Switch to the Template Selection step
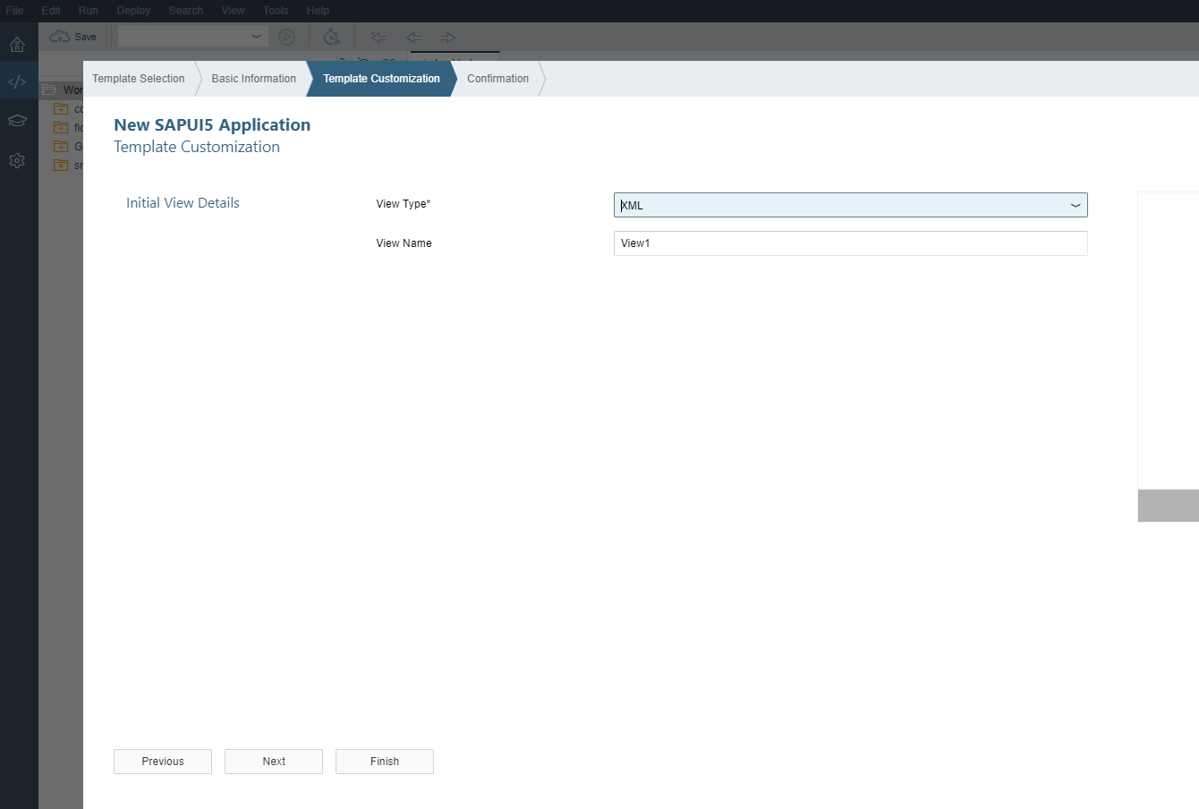This screenshot has width=1199, height=809. click(139, 79)
